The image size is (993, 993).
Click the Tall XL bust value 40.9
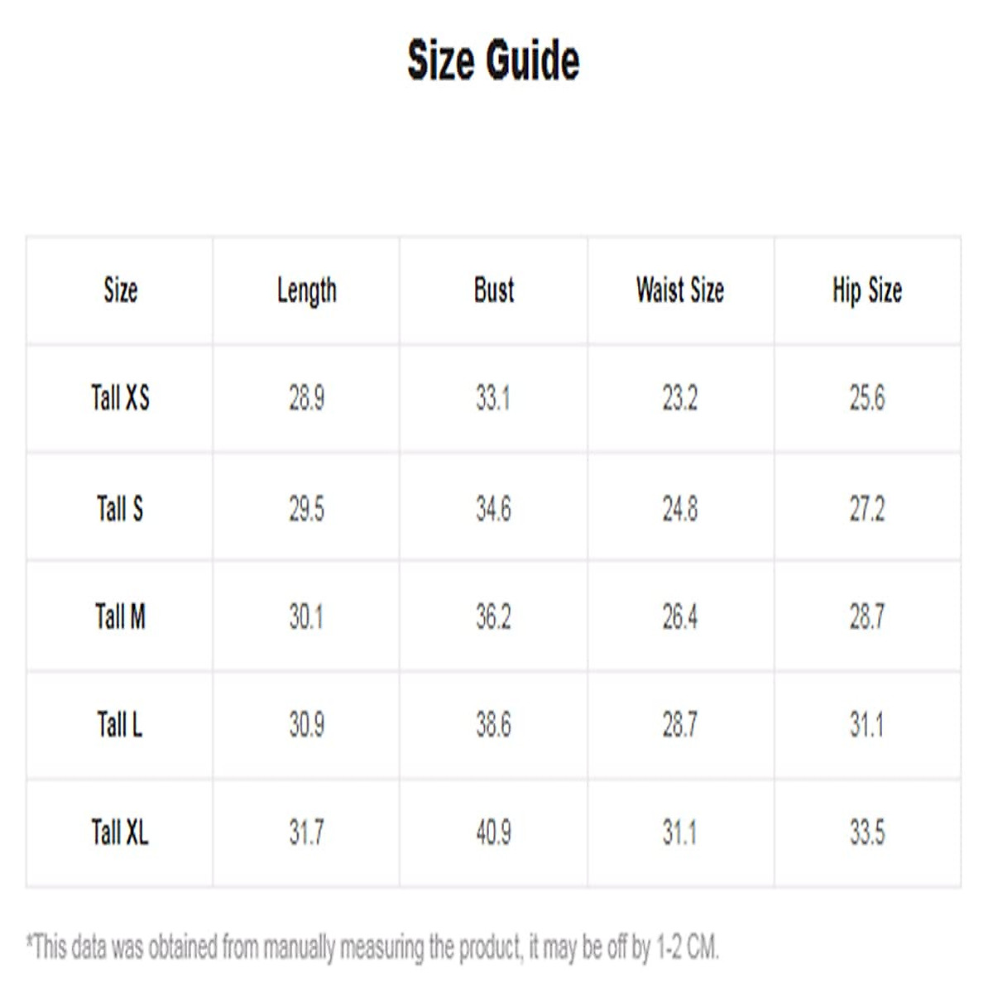pyautogui.click(x=493, y=833)
